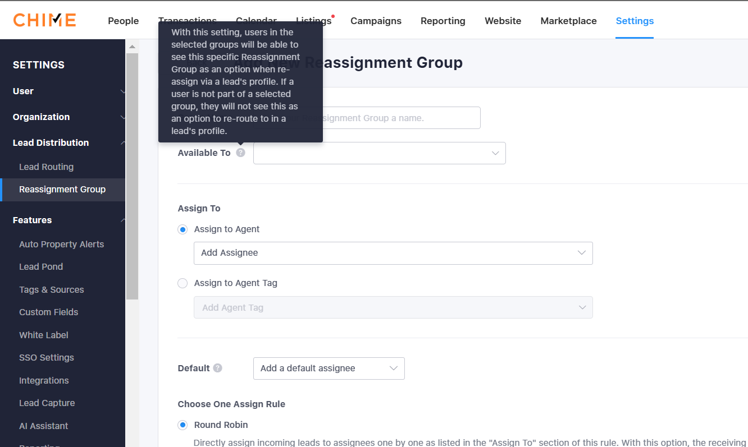Collapse the Features section
Screen dimensions: 748x447
pos(62,220)
